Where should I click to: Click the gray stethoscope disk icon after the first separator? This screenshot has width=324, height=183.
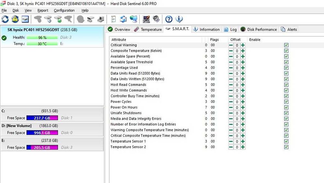click(x=38, y=19)
